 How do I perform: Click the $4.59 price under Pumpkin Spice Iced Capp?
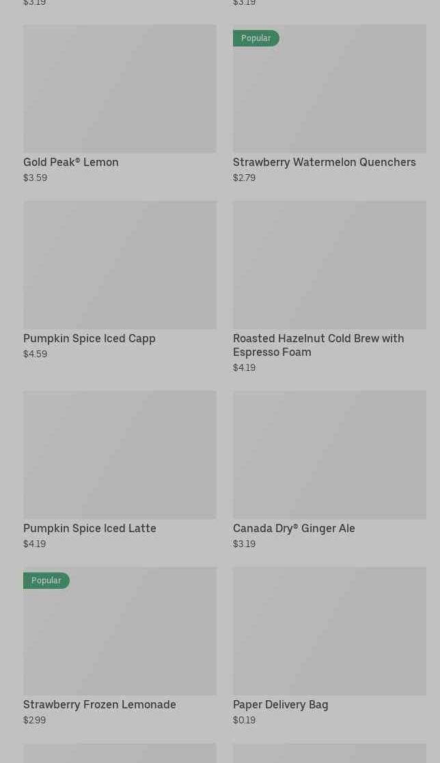[35, 354]
